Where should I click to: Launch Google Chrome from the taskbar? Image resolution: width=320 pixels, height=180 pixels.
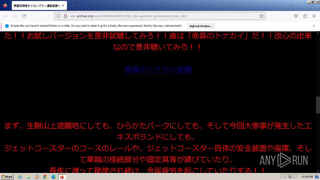(45, 177)
